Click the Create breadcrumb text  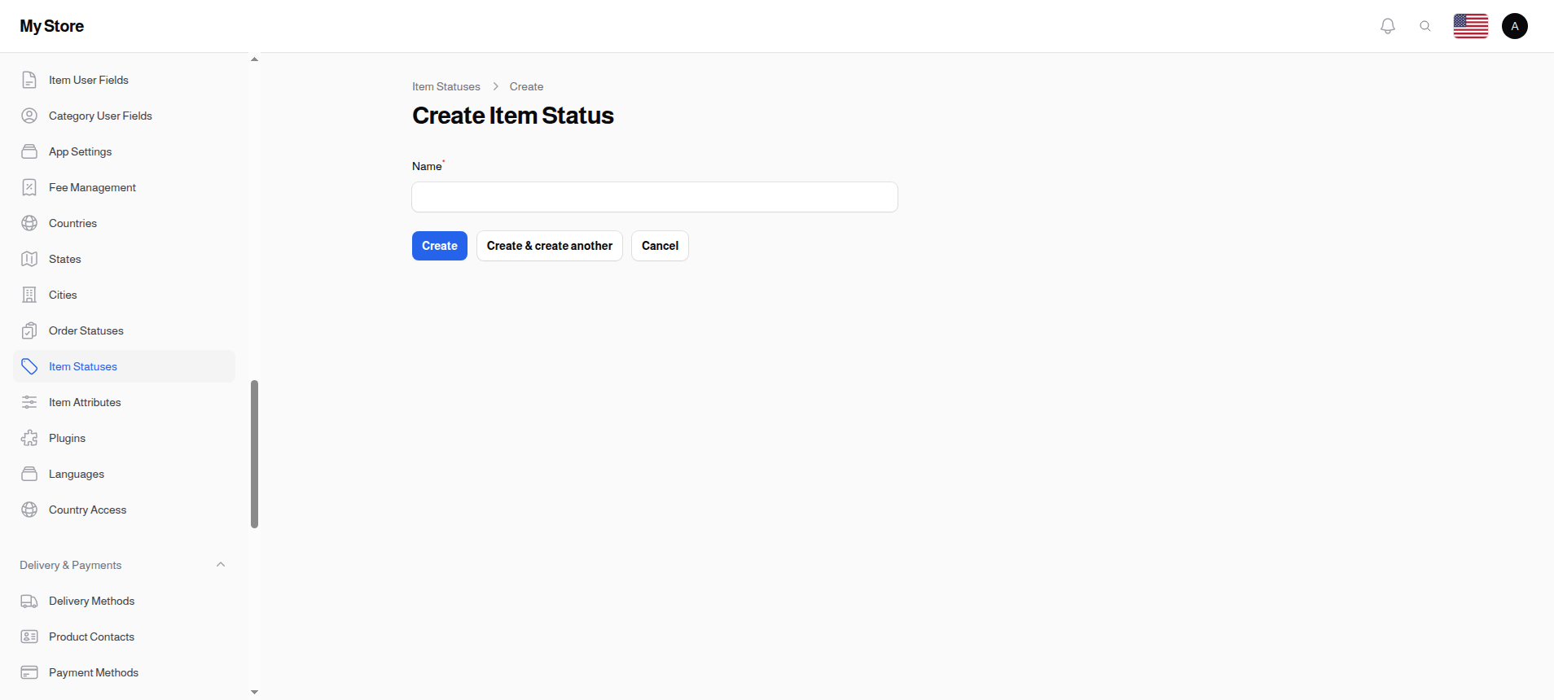click(x=526, y=86)
